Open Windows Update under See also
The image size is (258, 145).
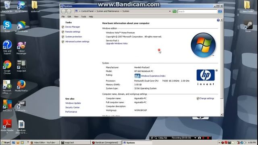[x=73, y=103]
